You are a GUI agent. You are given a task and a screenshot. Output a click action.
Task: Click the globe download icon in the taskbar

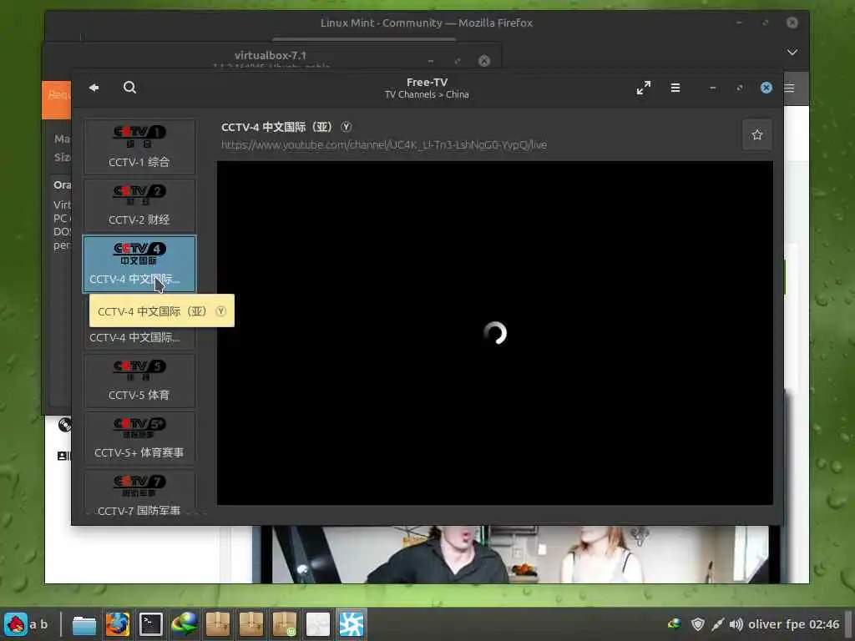(184, 624)
